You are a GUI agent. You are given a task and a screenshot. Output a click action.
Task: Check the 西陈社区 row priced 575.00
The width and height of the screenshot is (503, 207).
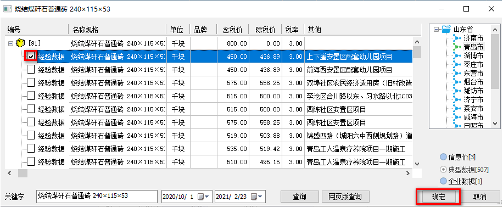[x=31, y=122]
